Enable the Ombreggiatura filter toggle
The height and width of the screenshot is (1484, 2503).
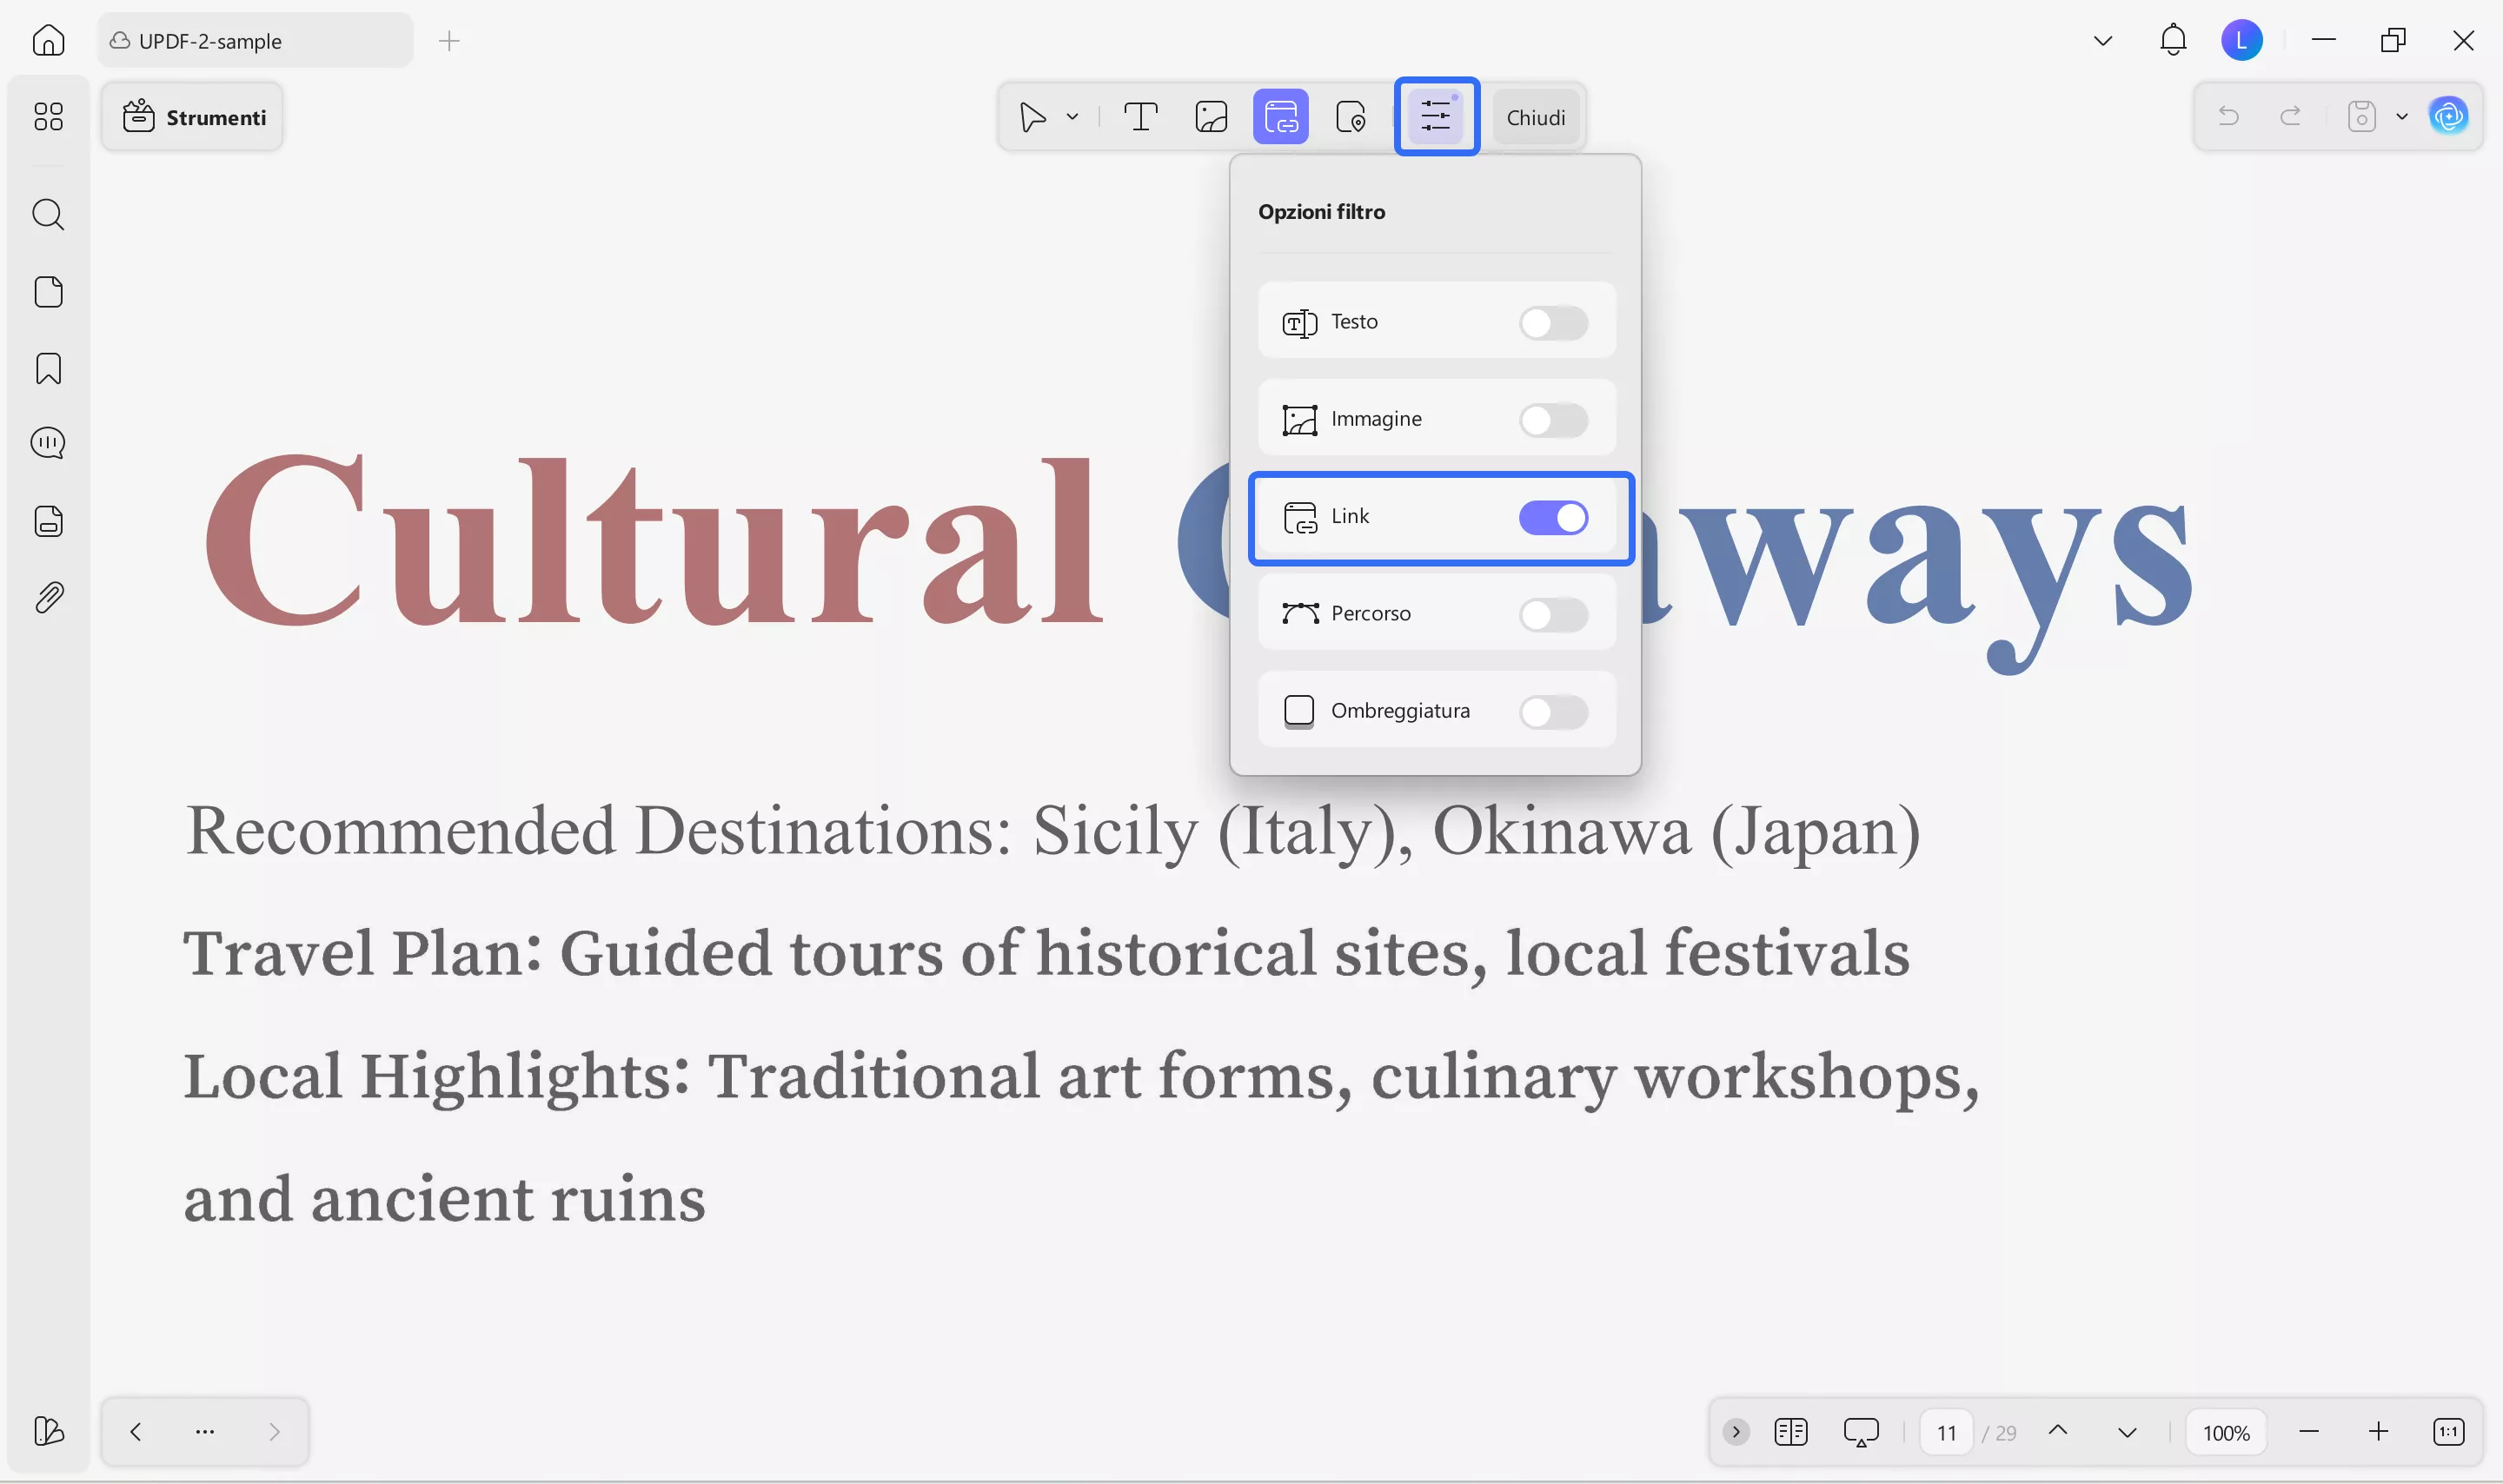pos(1552,711)
